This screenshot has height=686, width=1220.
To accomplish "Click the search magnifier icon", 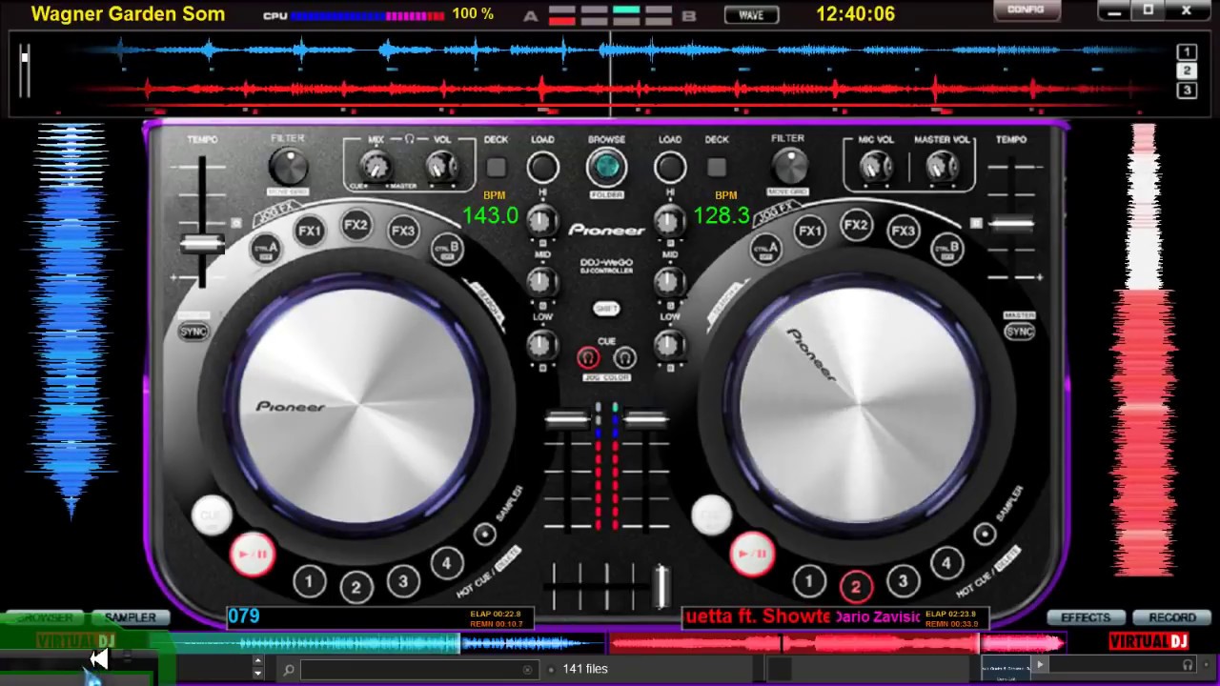I will [288, 670].
